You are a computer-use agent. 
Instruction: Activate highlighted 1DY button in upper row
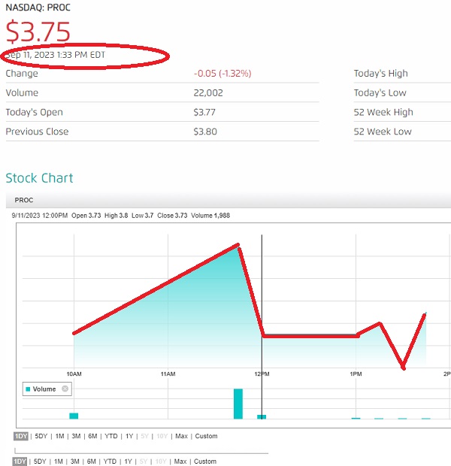point(21,436)
